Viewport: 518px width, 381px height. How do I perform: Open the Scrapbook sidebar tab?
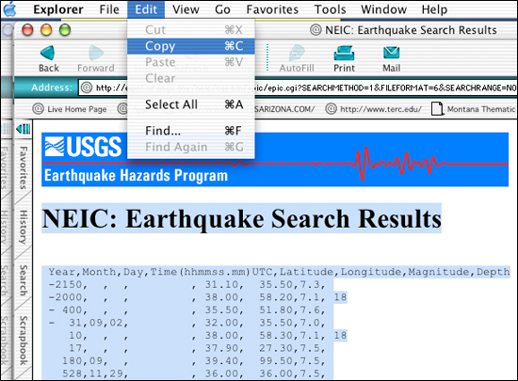[23, 341]
